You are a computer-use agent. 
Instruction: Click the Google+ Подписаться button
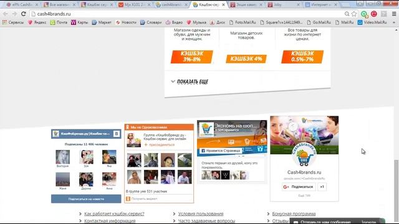(299, 187)
